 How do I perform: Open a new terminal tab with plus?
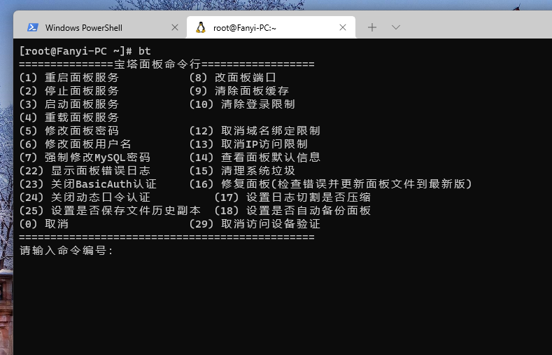tap(372, 27)
